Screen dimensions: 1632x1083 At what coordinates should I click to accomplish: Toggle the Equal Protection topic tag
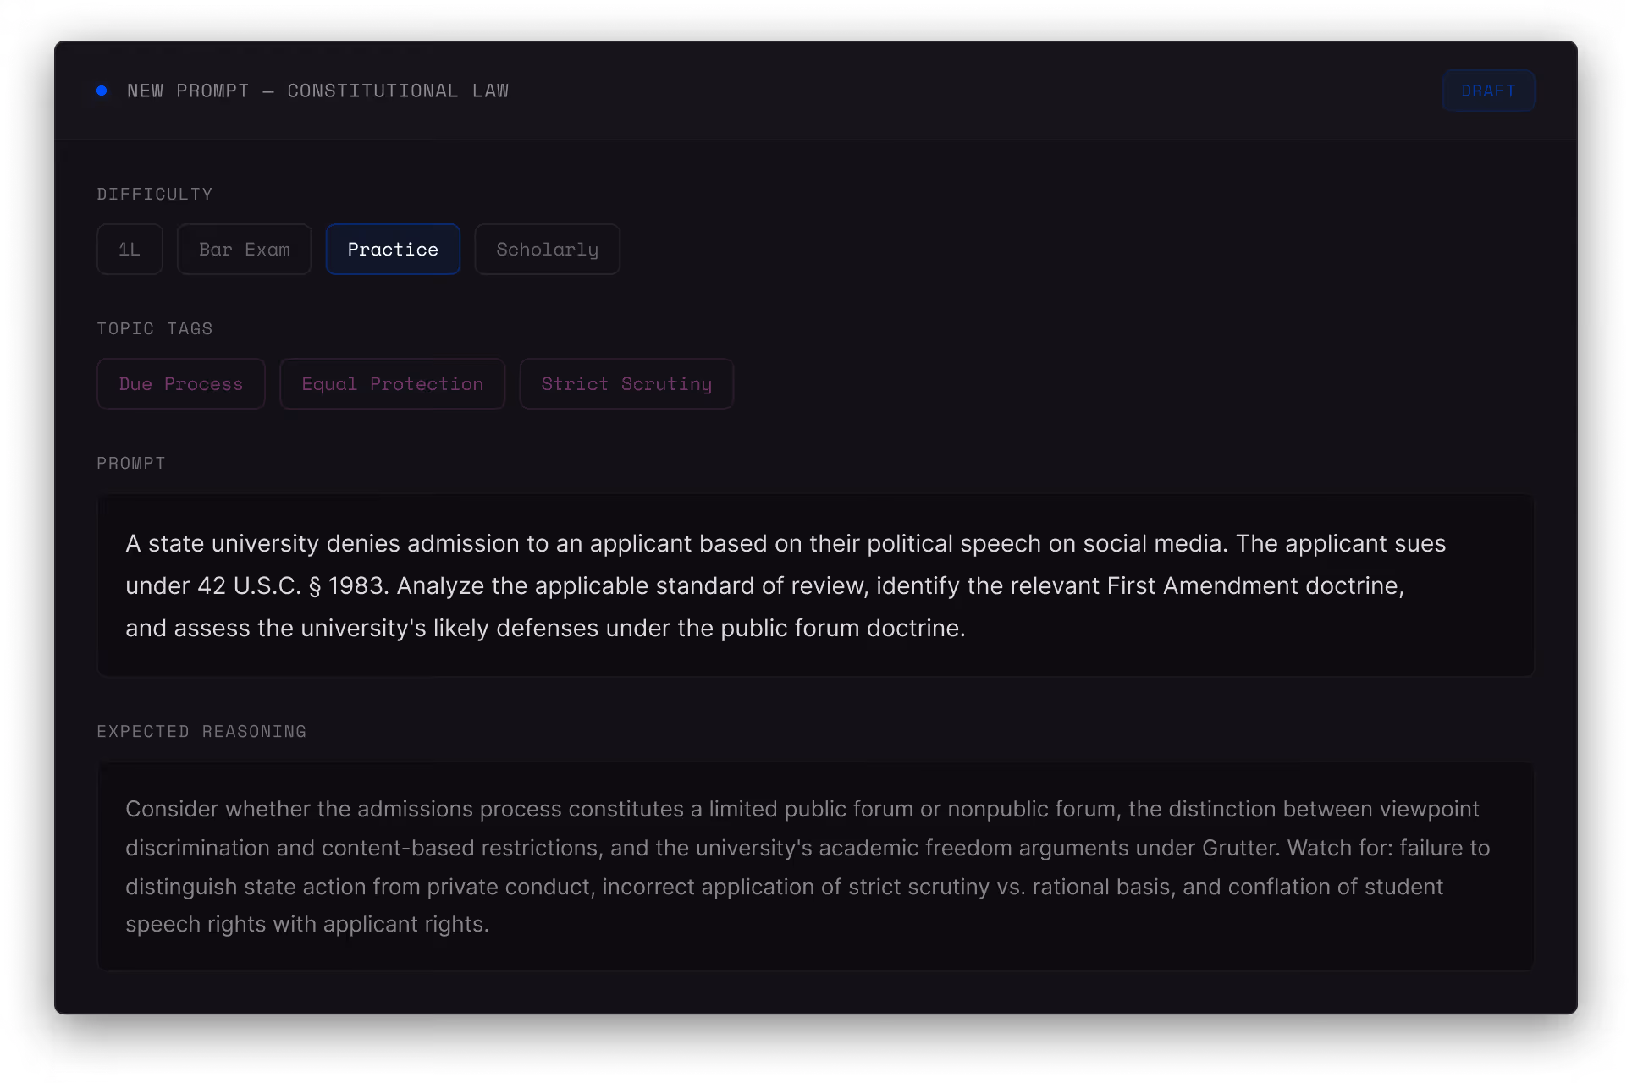pos(392,384)
